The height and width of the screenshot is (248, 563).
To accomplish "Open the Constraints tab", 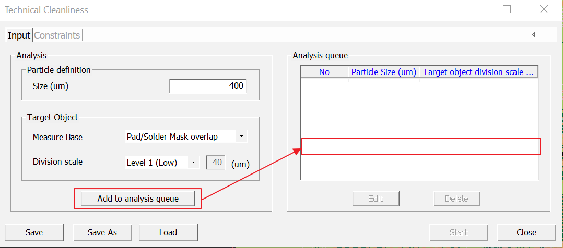I will coord(57,35).
